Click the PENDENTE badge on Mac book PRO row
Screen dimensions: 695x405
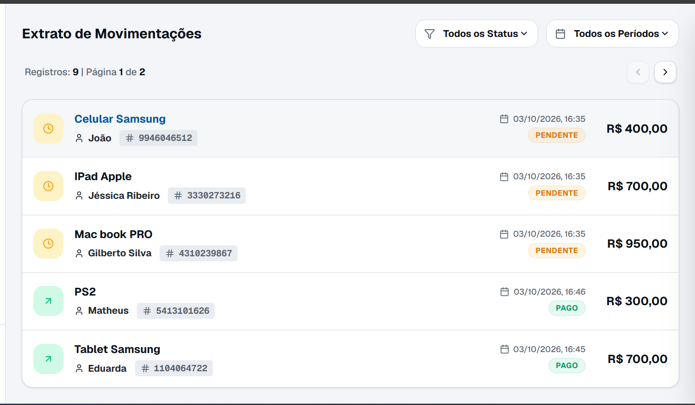point(557,250)
